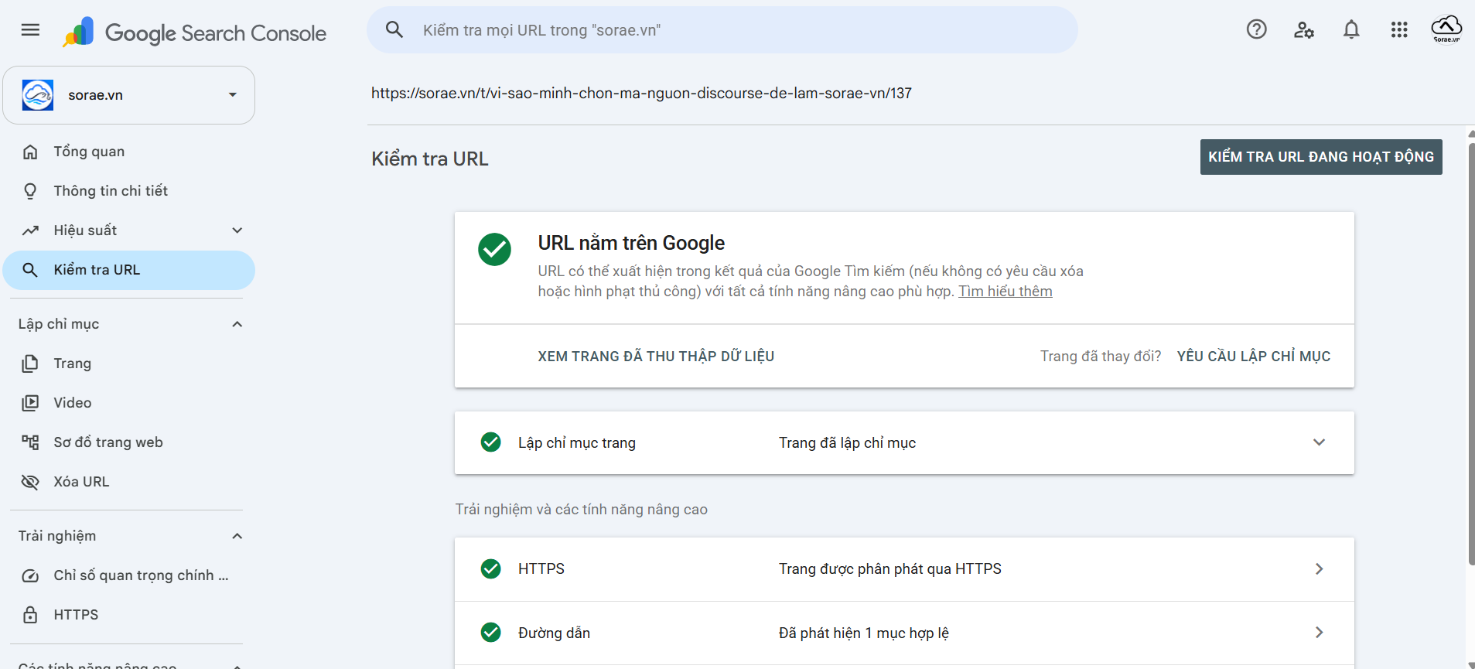Open the main hamburger menu
Viewport: 1475px width, 669px height.
(x=30, y=30)
